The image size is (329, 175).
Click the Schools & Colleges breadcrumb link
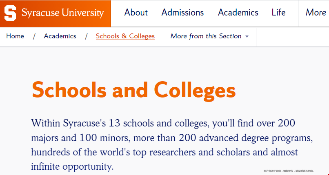click(x=125, y=36)
